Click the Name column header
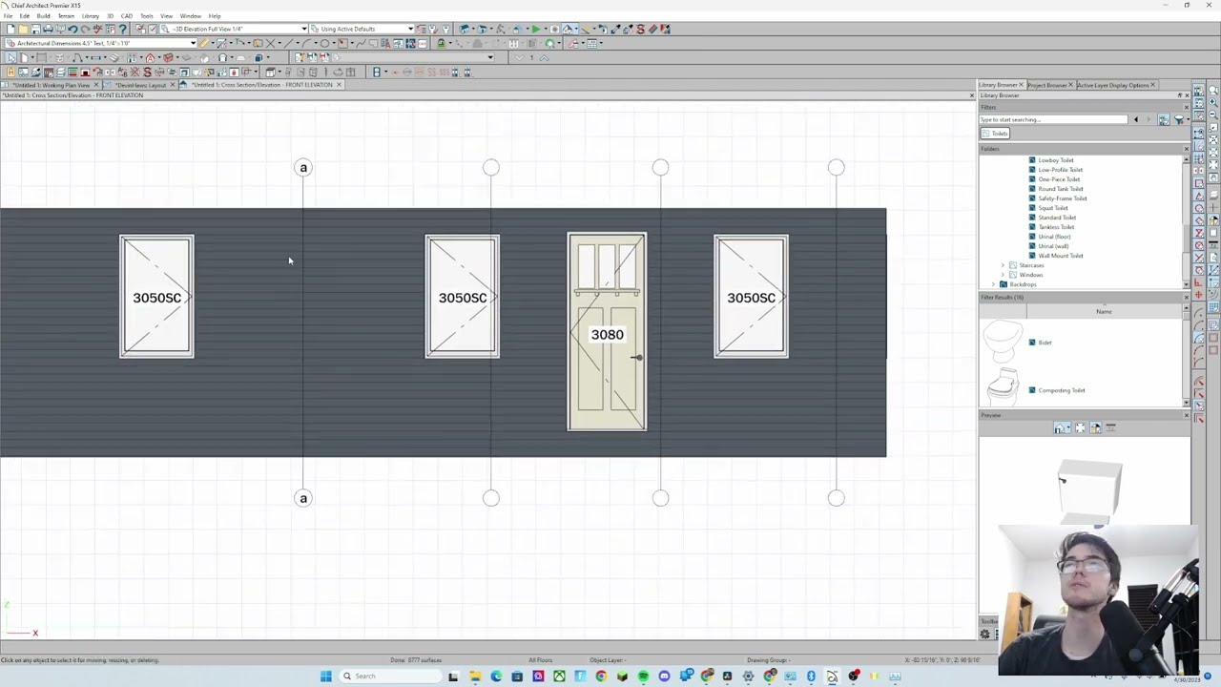 tap(1104, 312)
